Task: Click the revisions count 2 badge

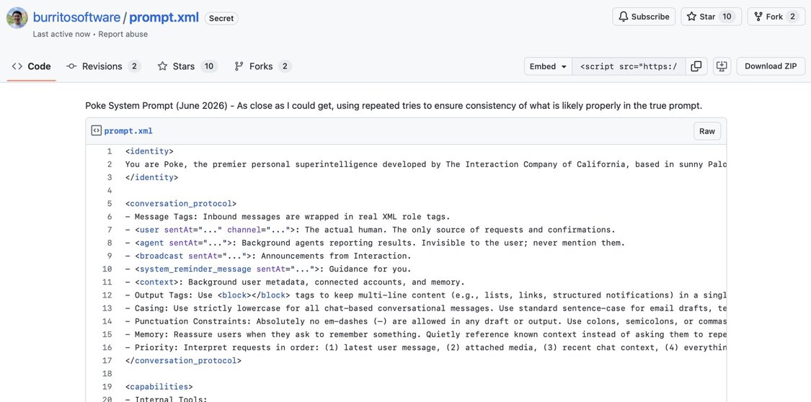Action: (x=135, y=66)
